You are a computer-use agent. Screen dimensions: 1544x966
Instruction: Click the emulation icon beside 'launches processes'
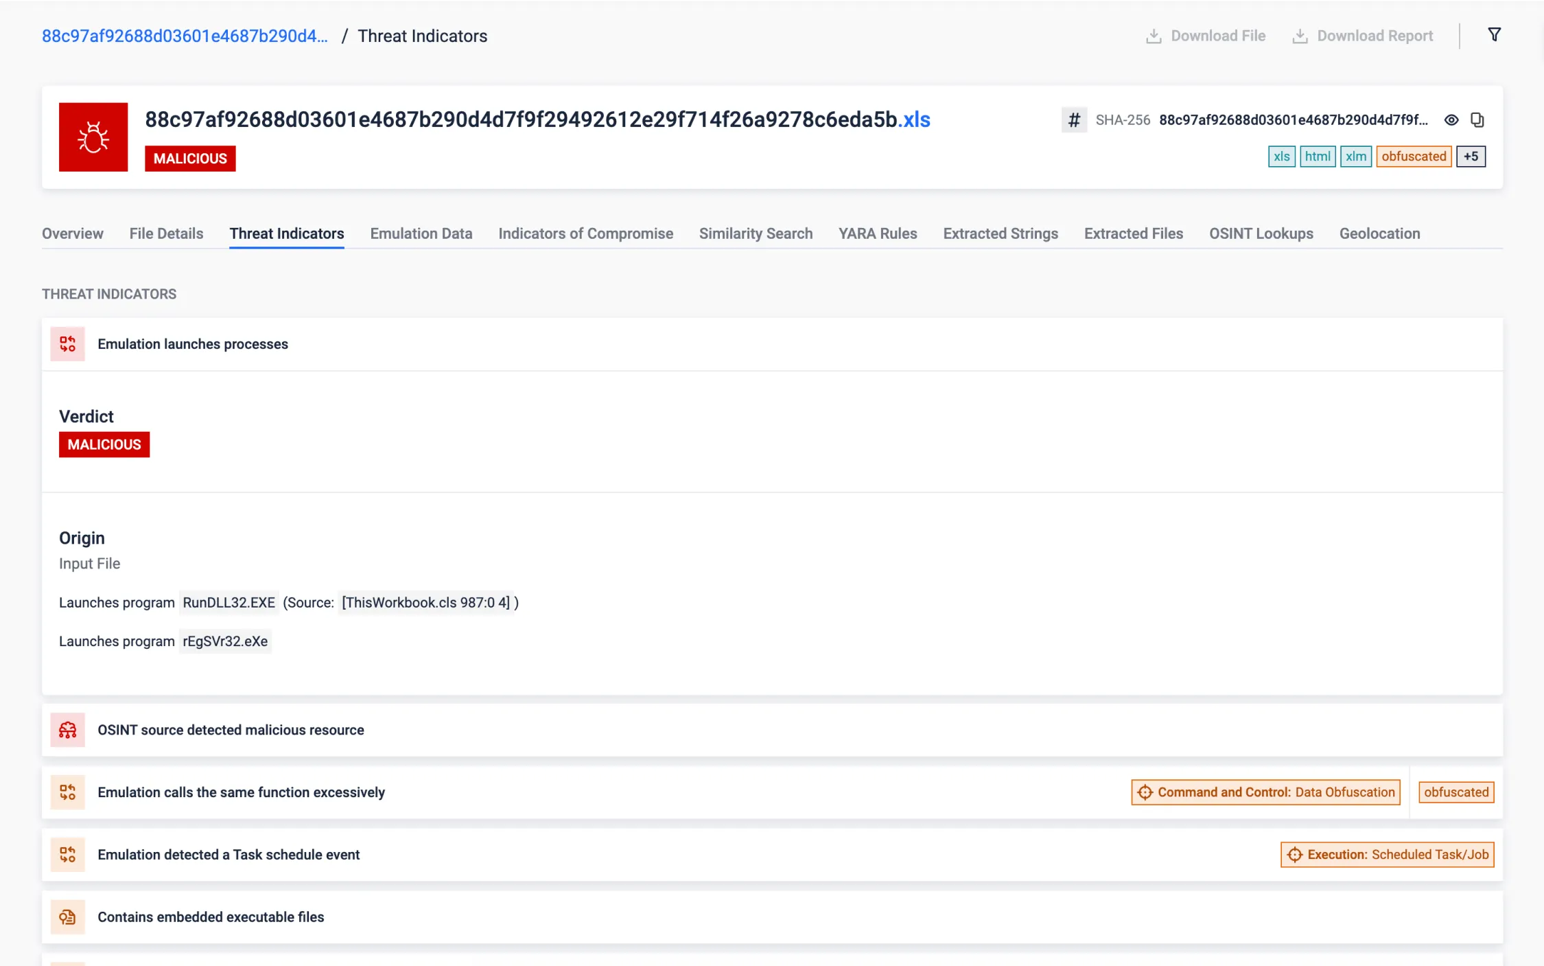click(67, 344)
